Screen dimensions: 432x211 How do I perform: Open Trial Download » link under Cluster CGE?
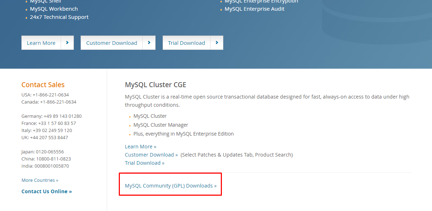tap(144, 163)
